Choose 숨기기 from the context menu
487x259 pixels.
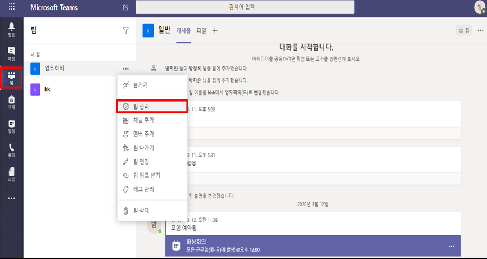[x=152, y=85]
